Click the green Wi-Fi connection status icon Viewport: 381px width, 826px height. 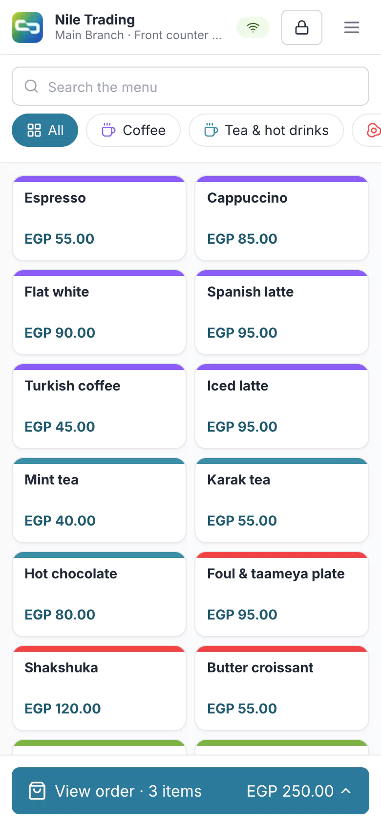point(253,27)
